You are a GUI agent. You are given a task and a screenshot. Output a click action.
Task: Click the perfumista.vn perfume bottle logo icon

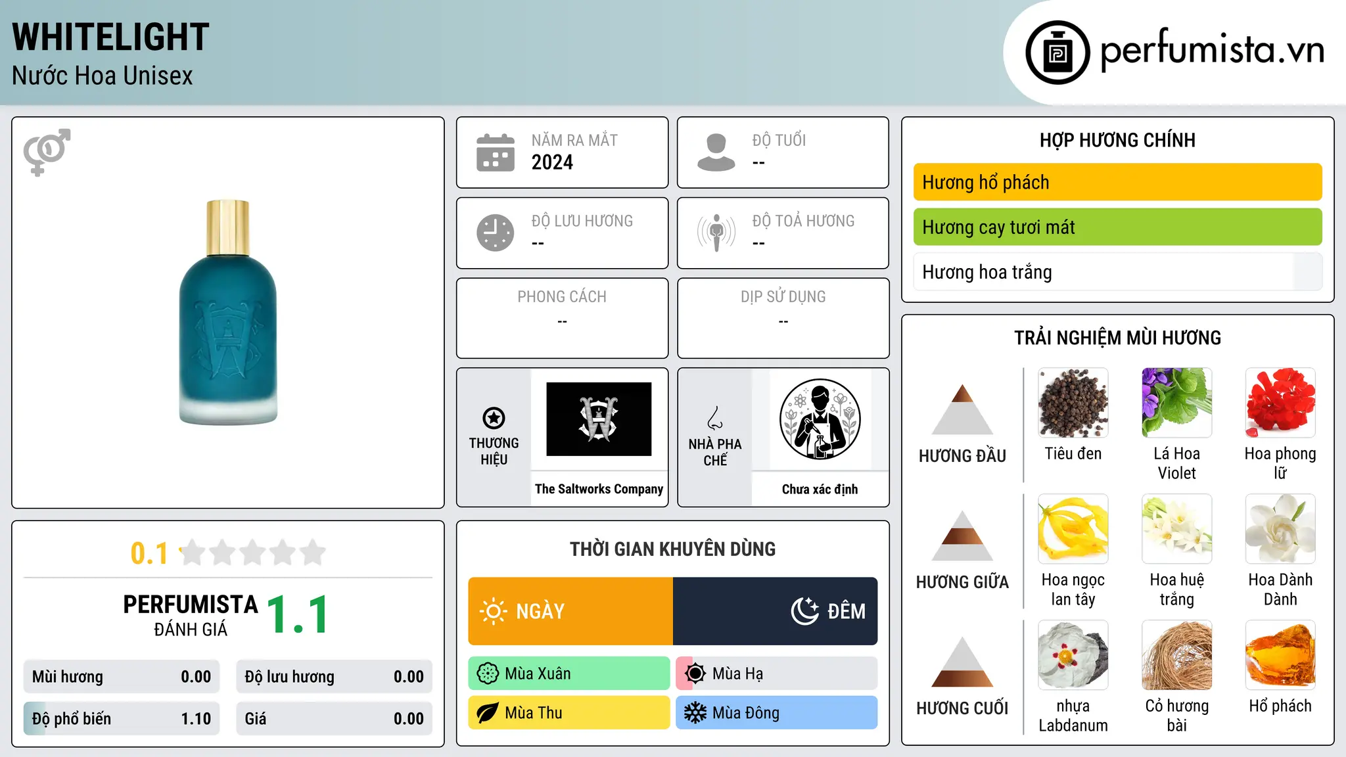[1057, 53]
